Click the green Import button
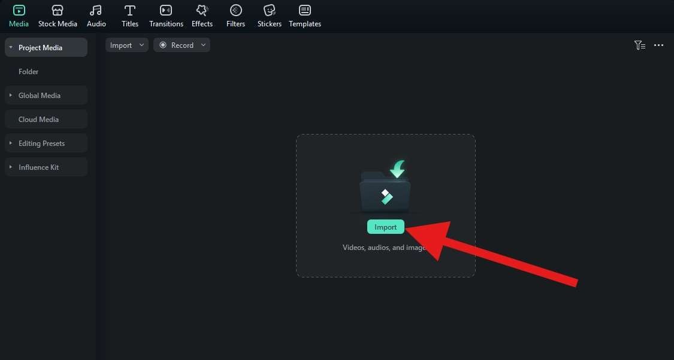 386,227
